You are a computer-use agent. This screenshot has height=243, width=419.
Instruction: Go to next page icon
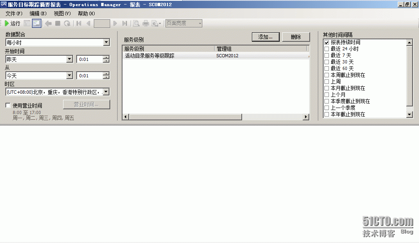coord(115,23)
